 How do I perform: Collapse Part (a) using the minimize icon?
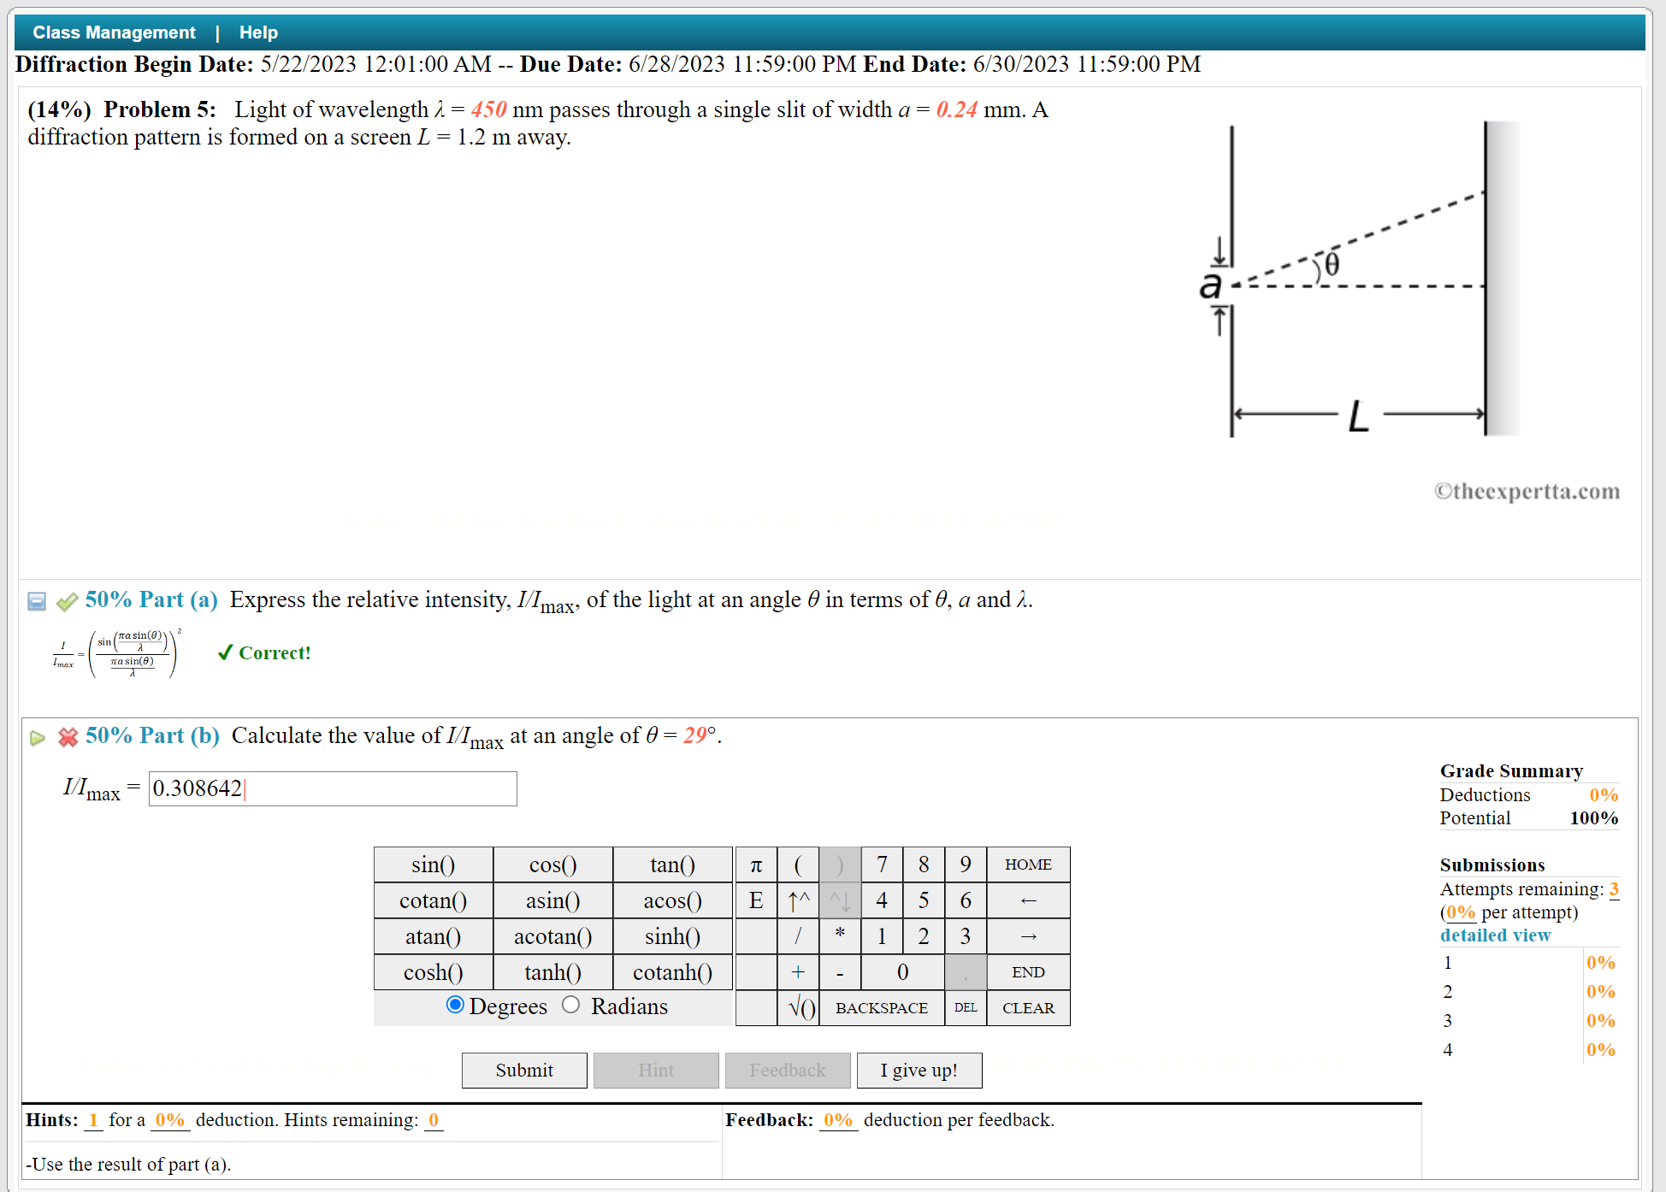click(36, 602)
